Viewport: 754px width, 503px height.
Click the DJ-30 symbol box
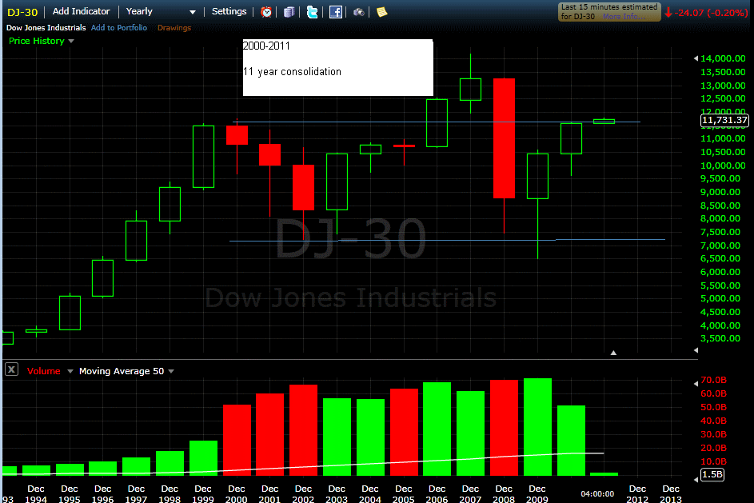(22, 12)
